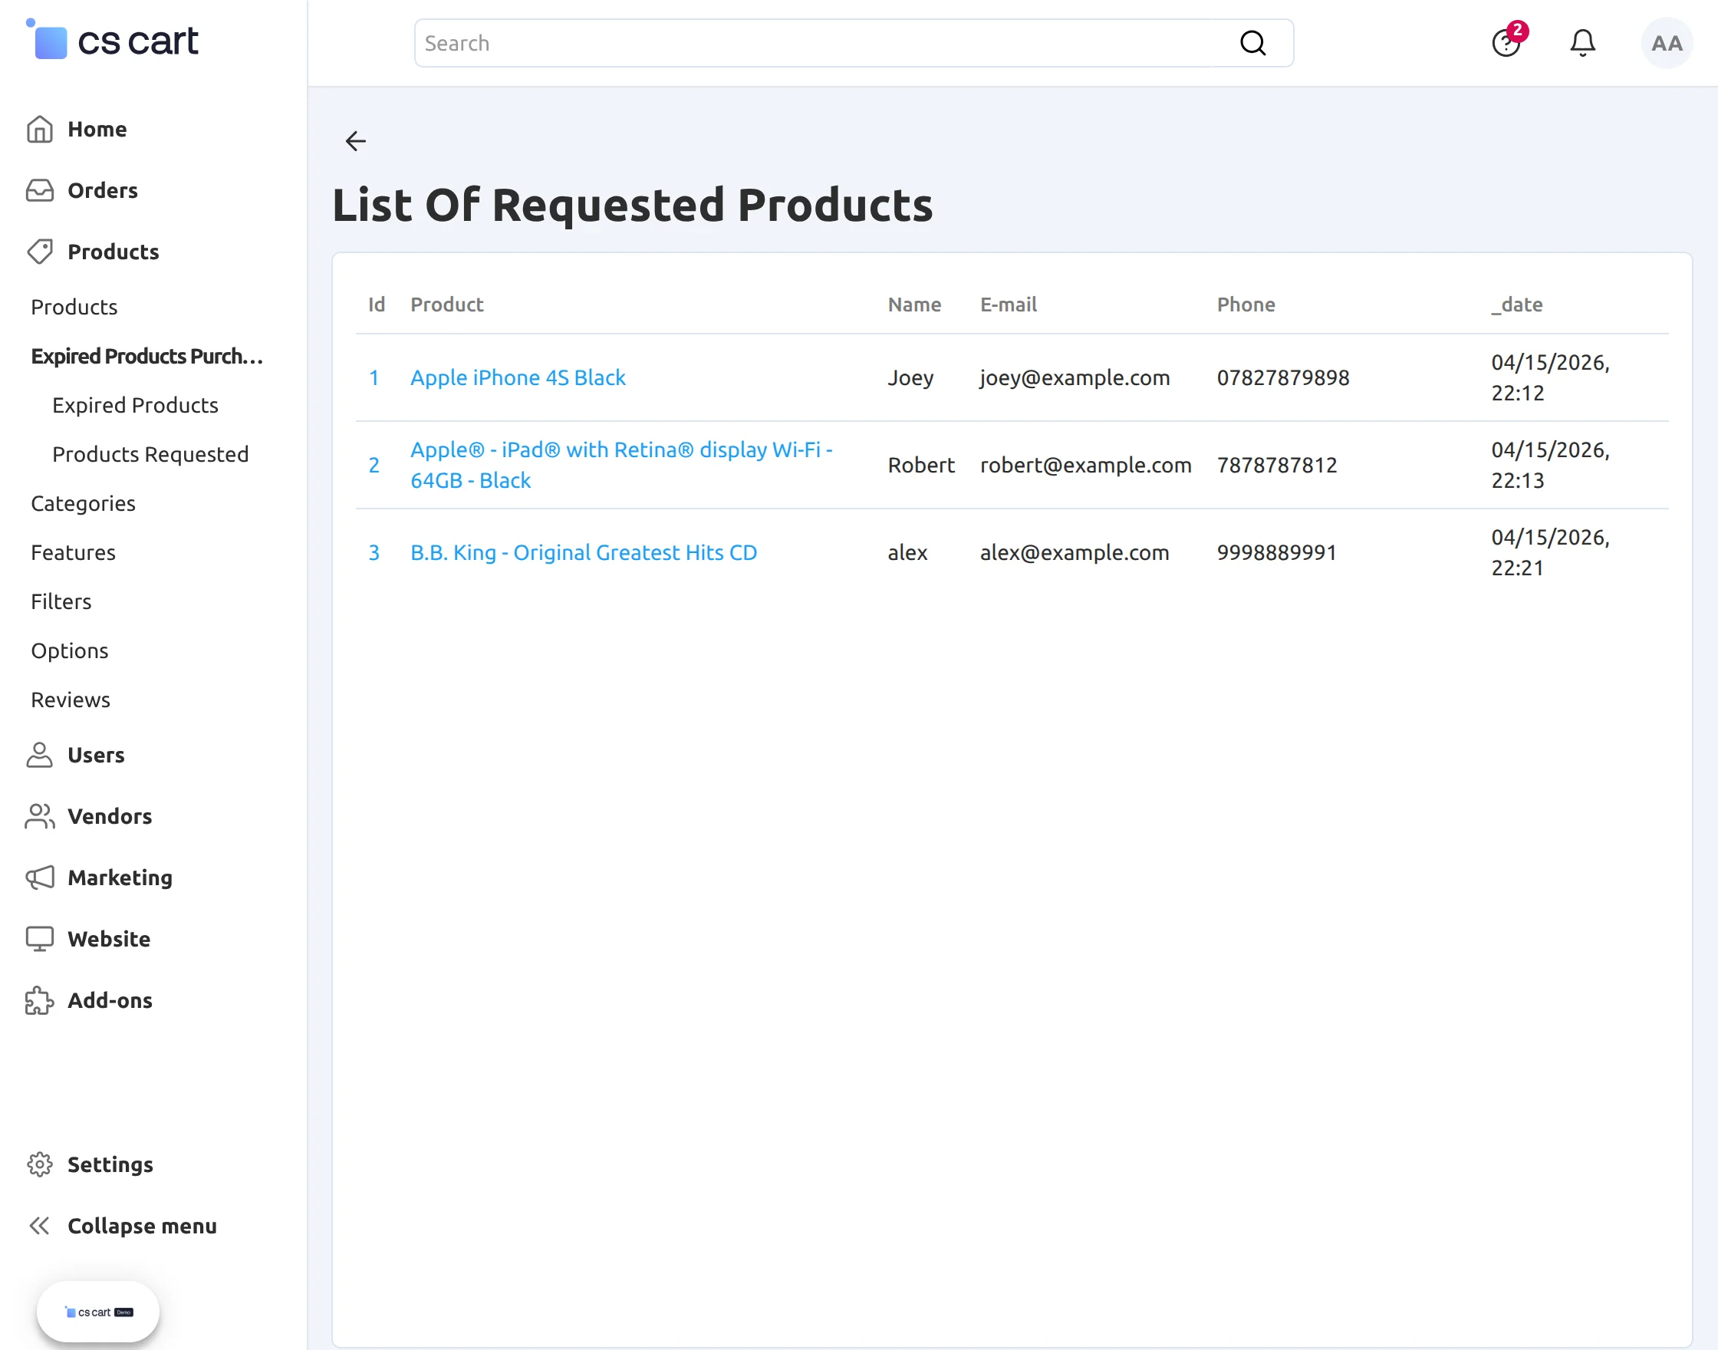
Task: Click the search magnifier icon
Action: point(1252,43)
